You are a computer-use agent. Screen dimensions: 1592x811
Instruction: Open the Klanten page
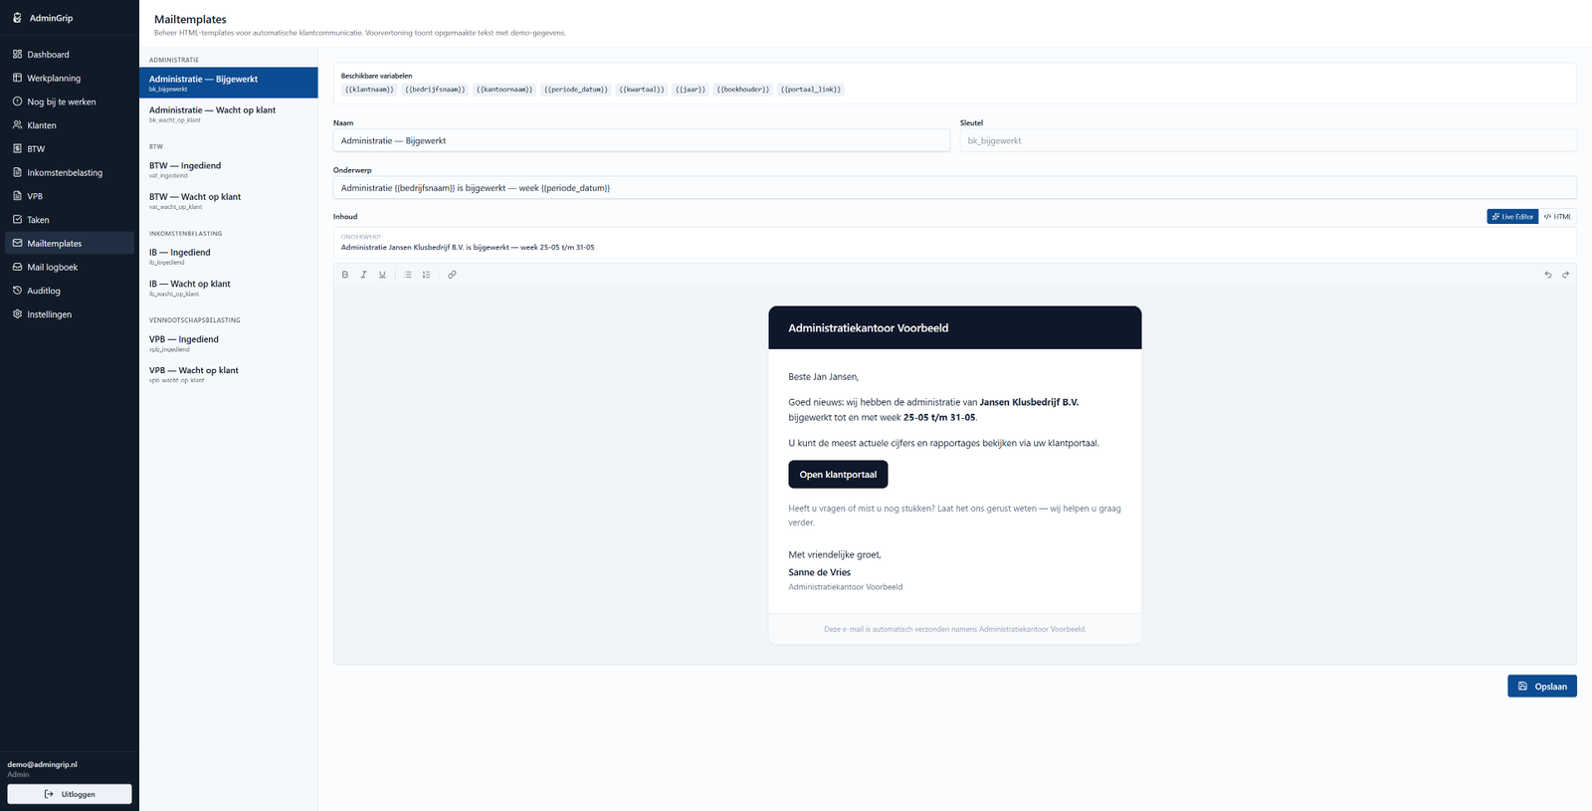[70, 125]
